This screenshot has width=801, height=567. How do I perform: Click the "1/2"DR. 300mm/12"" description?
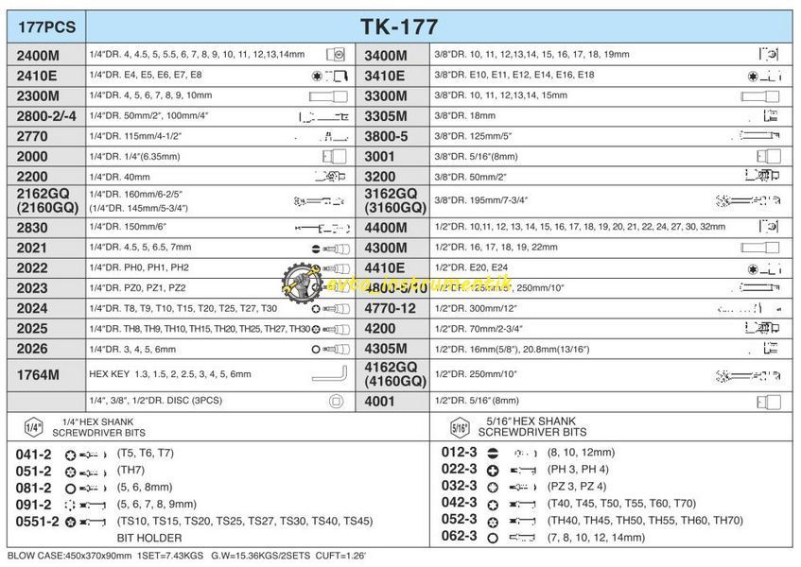(476, 308)
